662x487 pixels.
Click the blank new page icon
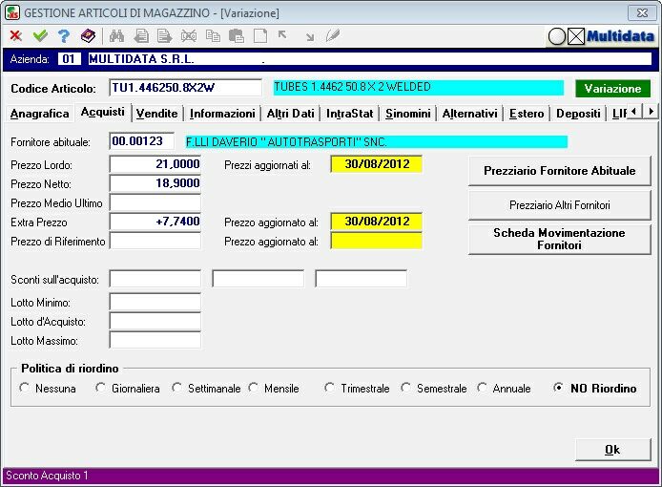click(x=260, y=36)
